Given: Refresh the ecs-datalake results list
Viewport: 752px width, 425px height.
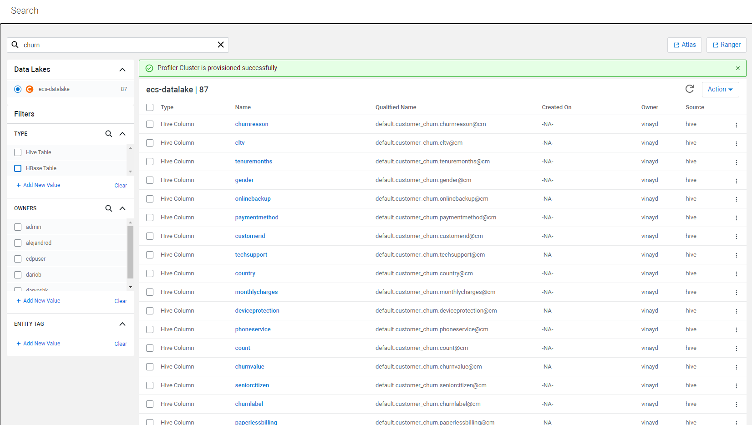Looking at the screenshot, I should [x=690, y=89].
